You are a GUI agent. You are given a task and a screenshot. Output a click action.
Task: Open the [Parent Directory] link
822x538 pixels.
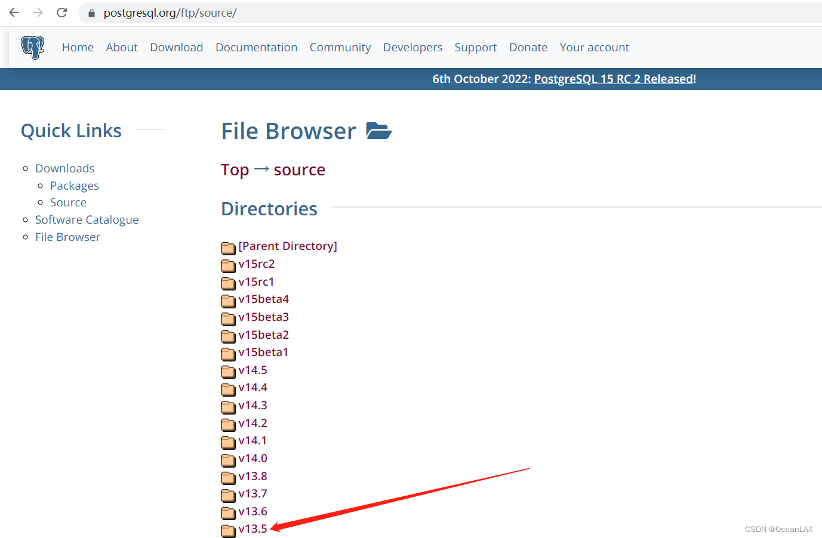(288, 246)
